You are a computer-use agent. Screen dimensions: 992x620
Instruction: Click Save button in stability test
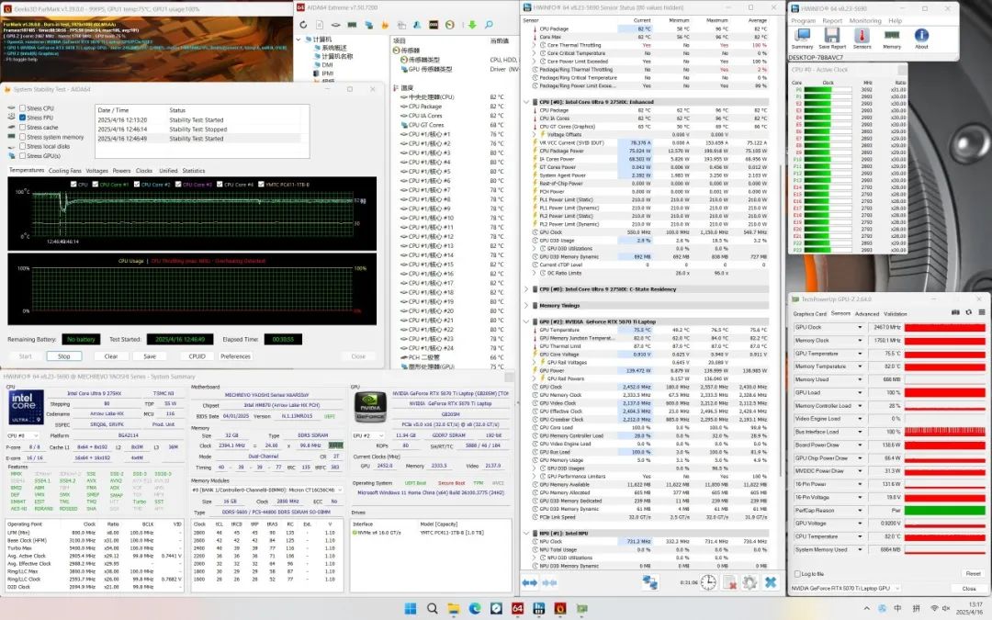pyautogui.click(x=150, y=356)
